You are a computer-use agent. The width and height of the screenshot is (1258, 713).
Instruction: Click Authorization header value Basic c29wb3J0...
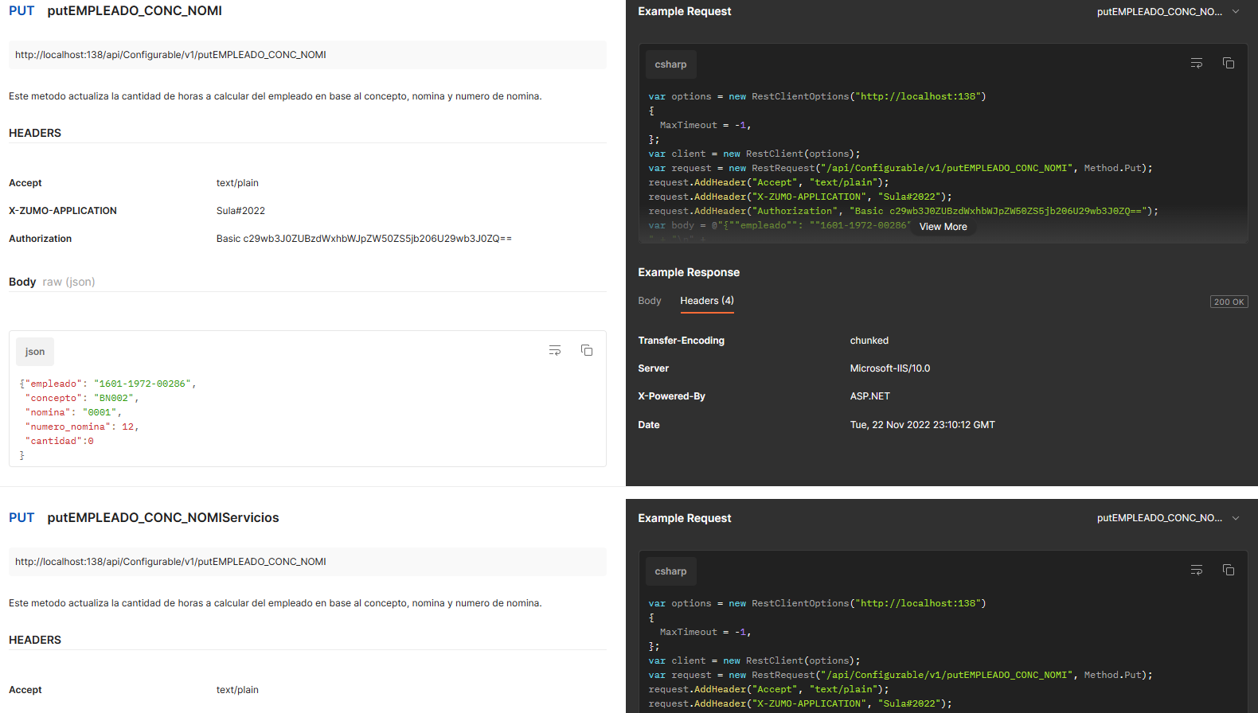(364, 239)
